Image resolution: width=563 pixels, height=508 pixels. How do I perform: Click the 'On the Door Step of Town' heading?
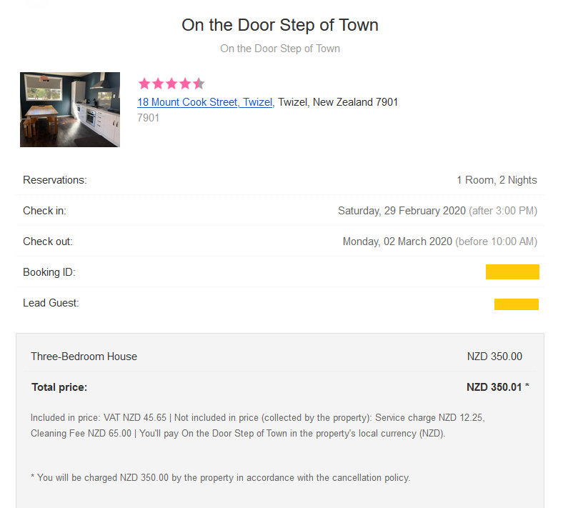click(280, 26)
